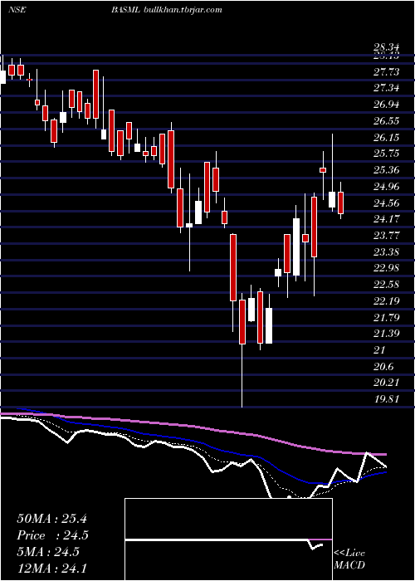The width and height of the screenshot is (415, 581).
Task: Select the 20.6 price axis label
Action: [x=383, y=367]
